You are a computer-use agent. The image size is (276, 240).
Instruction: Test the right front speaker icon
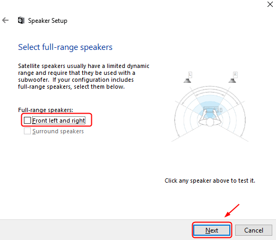pos(232,81)
